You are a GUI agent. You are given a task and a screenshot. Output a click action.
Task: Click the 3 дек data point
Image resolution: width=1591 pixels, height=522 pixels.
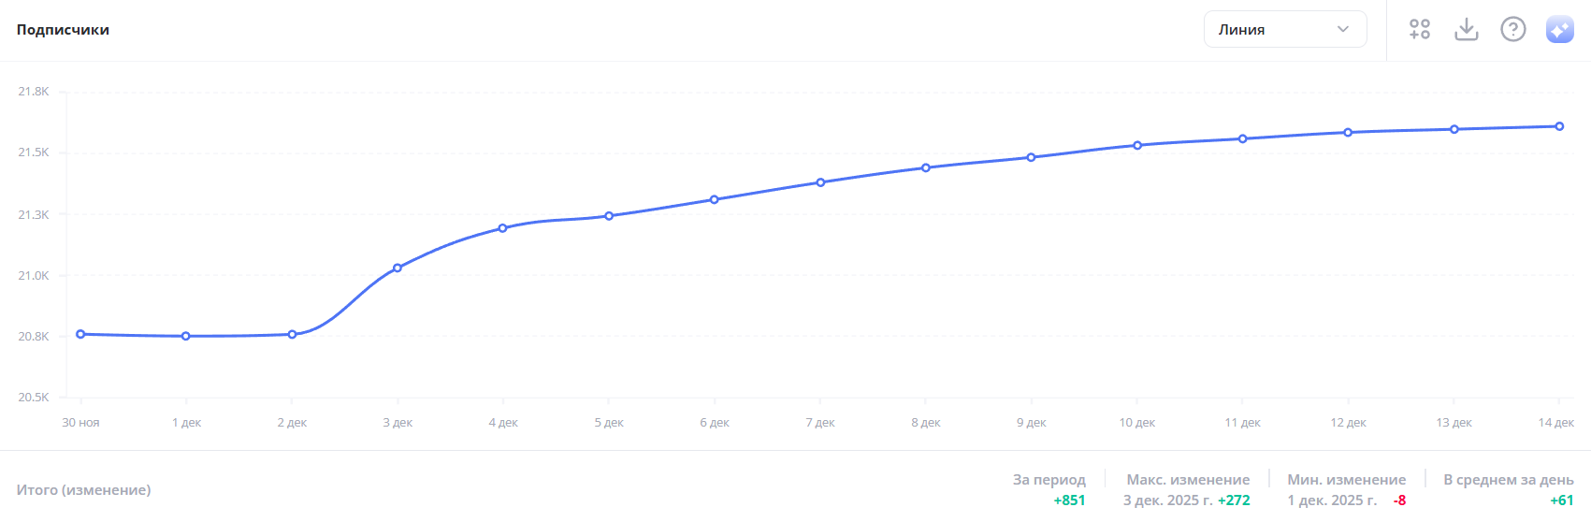[398, 268]
